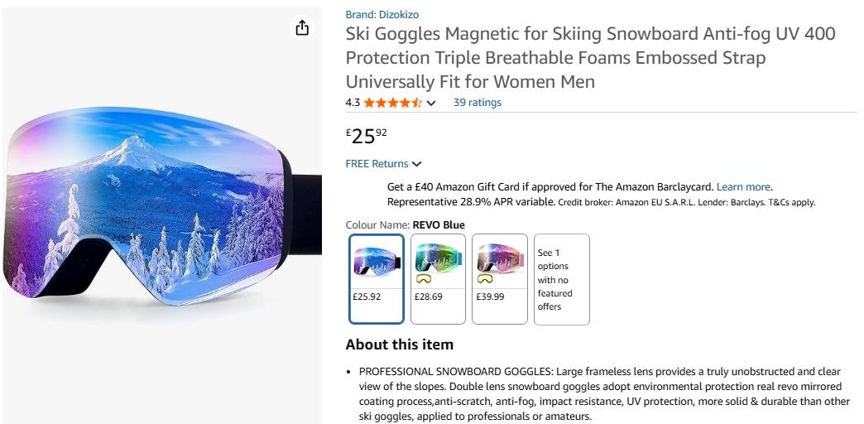
Task: Click the yellow lens icon on £28.69 option
Action: [x=423, y=280]
